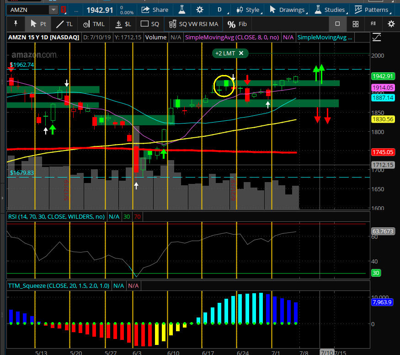400x355 pixels.
Task: Pick the $L price level tool
Action: point(123,24)
